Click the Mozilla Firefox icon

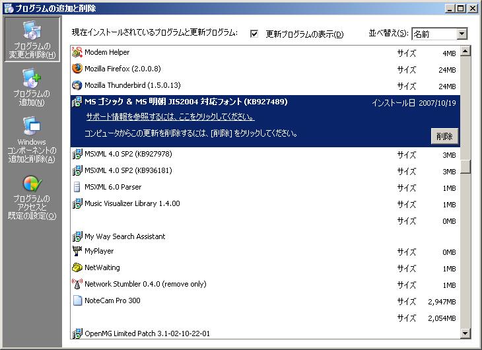tap(77, 69)
